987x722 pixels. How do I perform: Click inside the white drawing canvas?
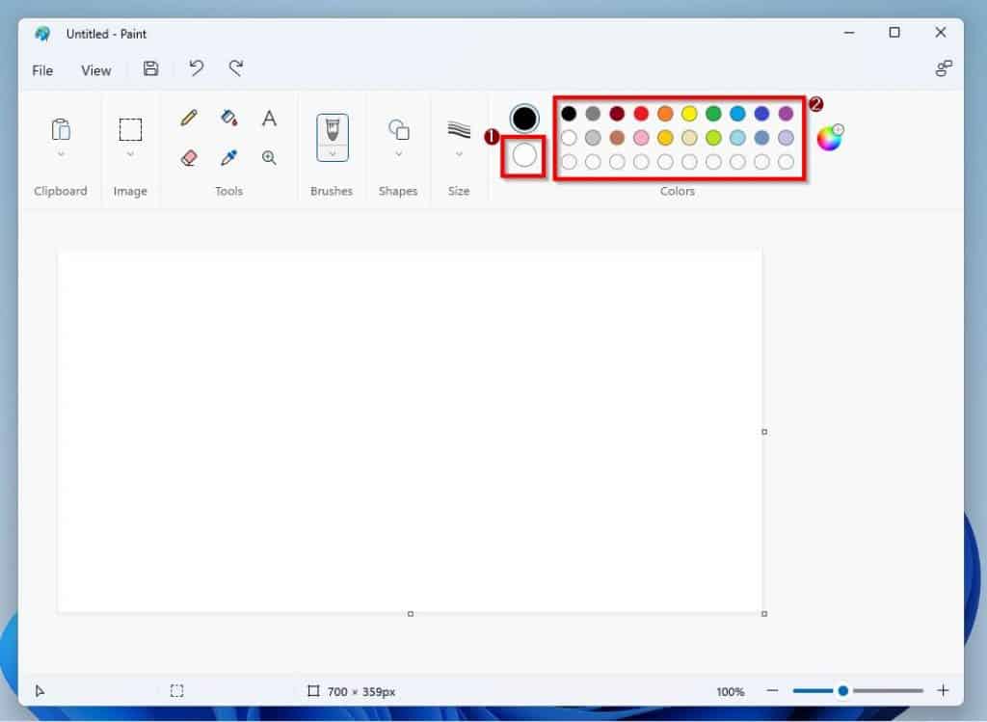point(410,431)
